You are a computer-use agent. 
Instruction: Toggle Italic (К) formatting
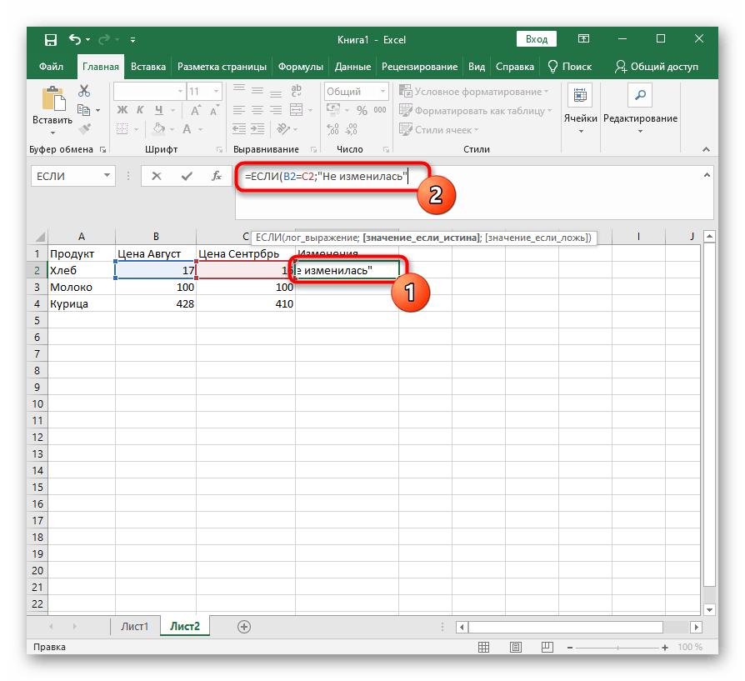(x=140, y=110)
